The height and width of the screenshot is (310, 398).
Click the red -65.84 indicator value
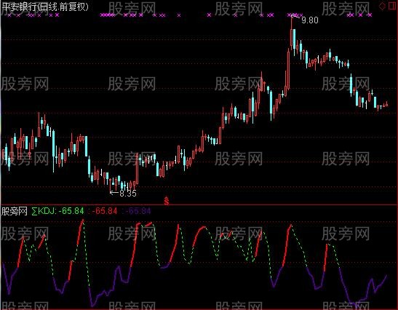point(104,211)
